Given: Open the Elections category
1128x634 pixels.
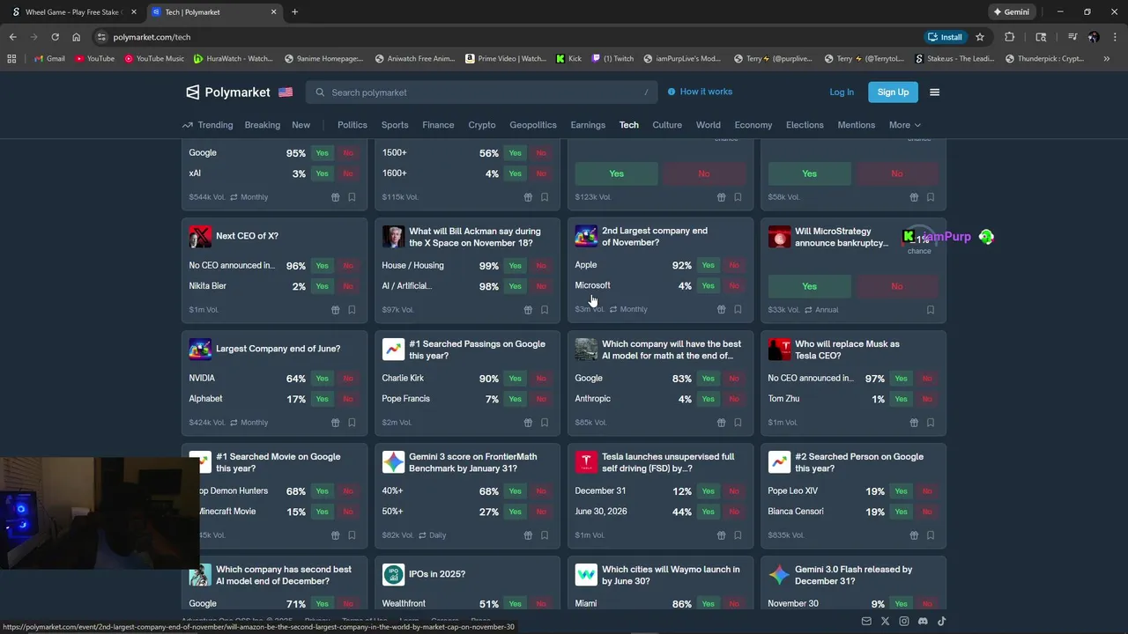Looking at the screenshot, I should tap(805, 125).
